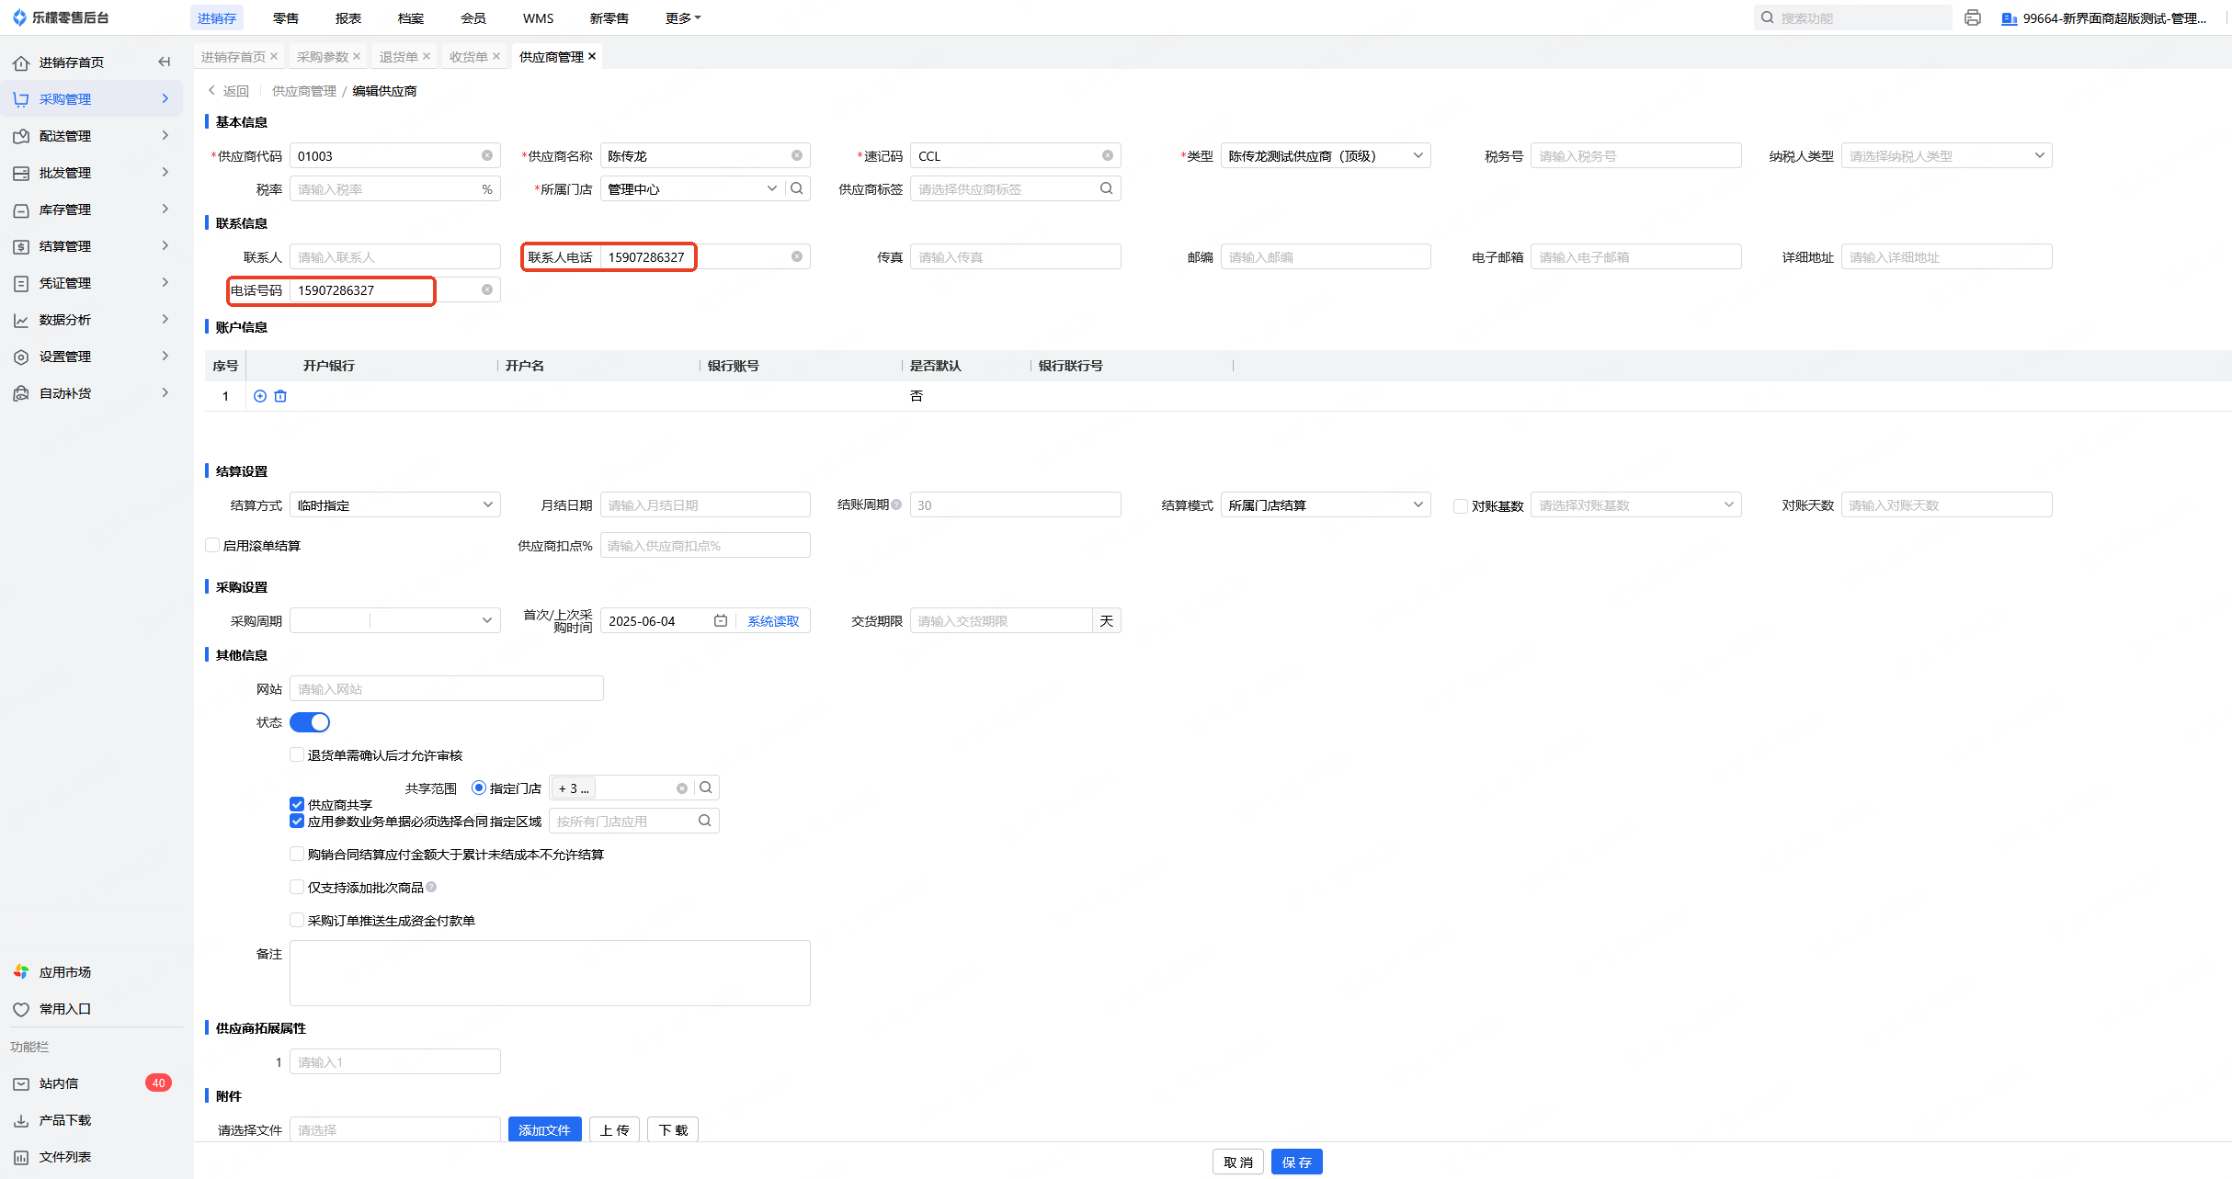Viewport: 2232px width, 1179px height.
Task: Click the printer icon in top bar
Action: pyautogui.click(x=1973, y=17)
